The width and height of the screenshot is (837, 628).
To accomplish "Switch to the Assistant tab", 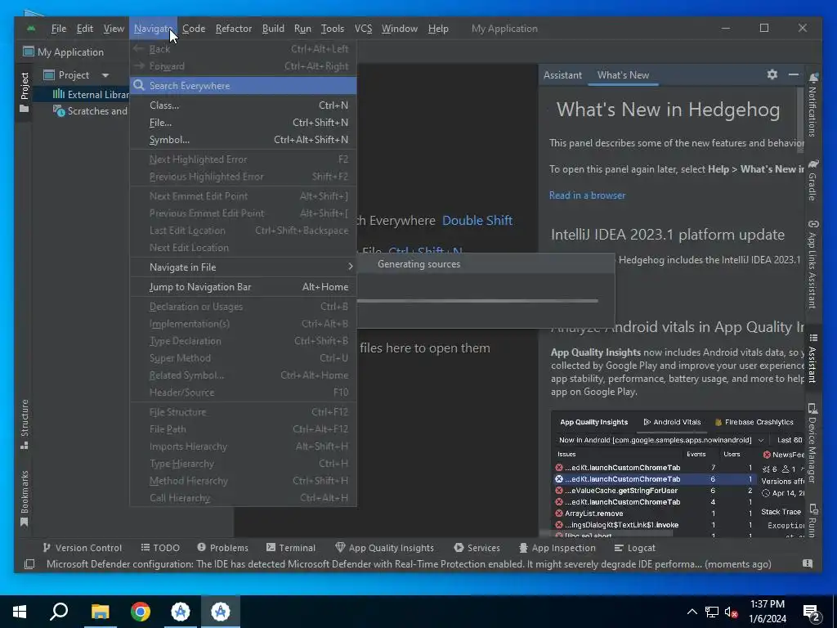I will coord(562,75).
